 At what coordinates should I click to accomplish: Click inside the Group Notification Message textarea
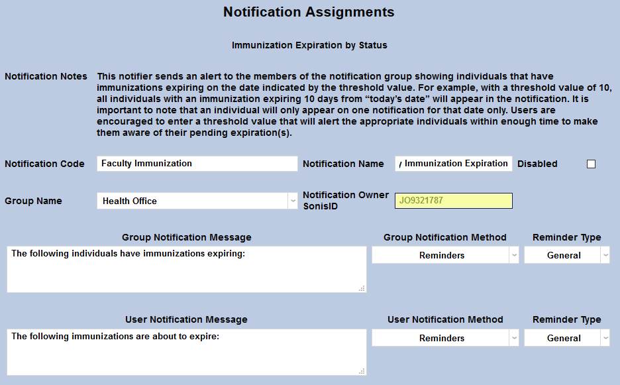[x=185, y=268]
